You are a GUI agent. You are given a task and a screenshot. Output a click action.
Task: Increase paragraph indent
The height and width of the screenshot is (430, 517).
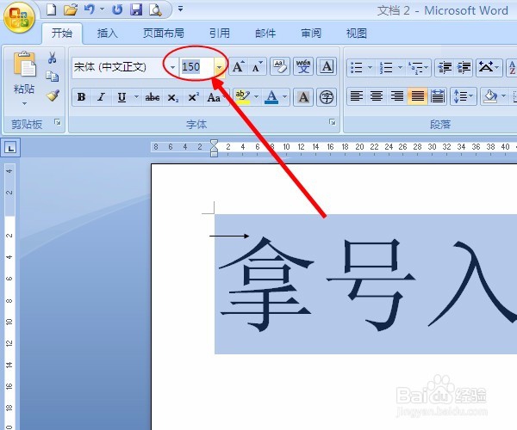point(464,67)
